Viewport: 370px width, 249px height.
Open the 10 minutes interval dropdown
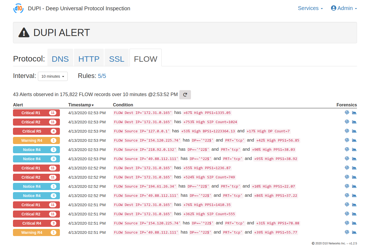pyautogui.click(x=53, y=76)
